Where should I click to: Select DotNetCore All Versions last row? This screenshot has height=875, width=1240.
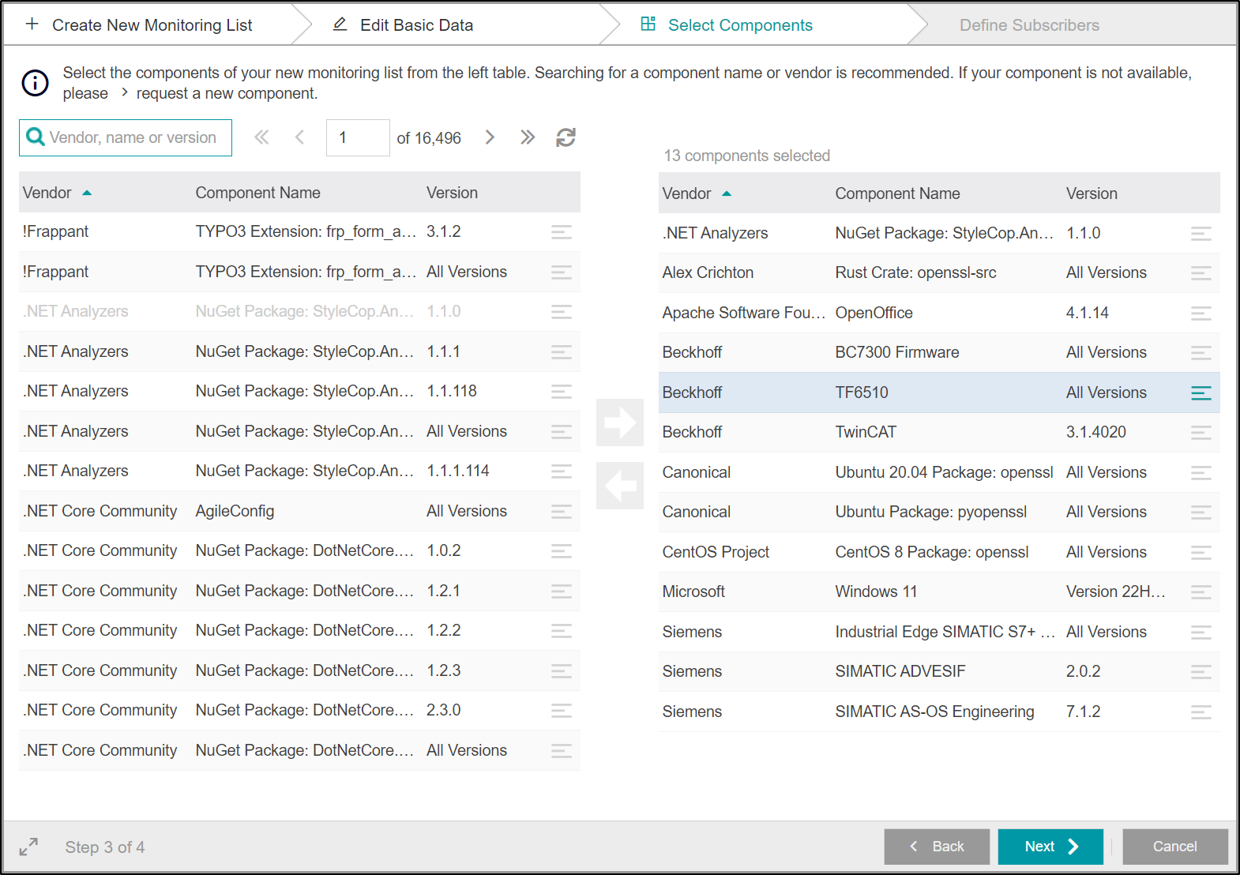[x=299, y=750]
